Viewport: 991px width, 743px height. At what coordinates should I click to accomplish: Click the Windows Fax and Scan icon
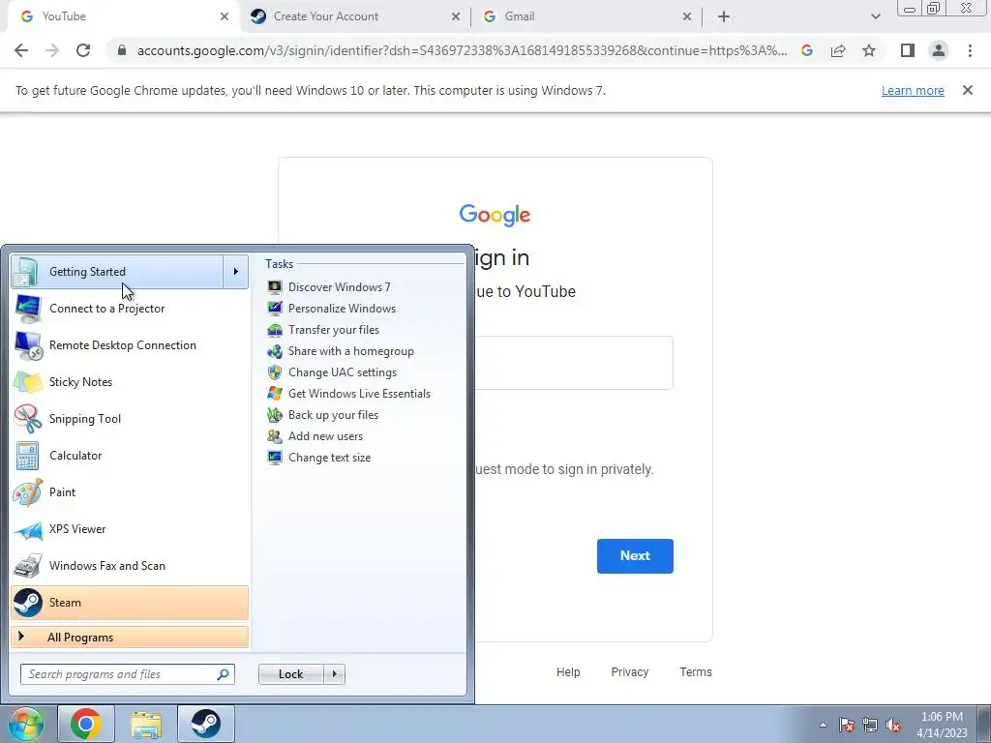pos(28,566)
